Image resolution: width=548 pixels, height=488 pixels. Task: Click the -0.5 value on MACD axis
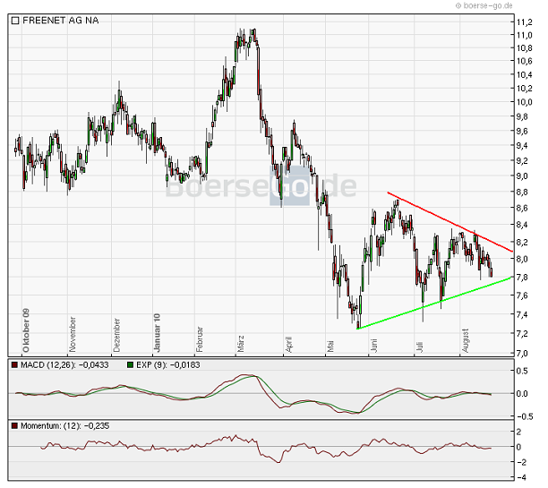pyautogui.click(x=525, y=416)
